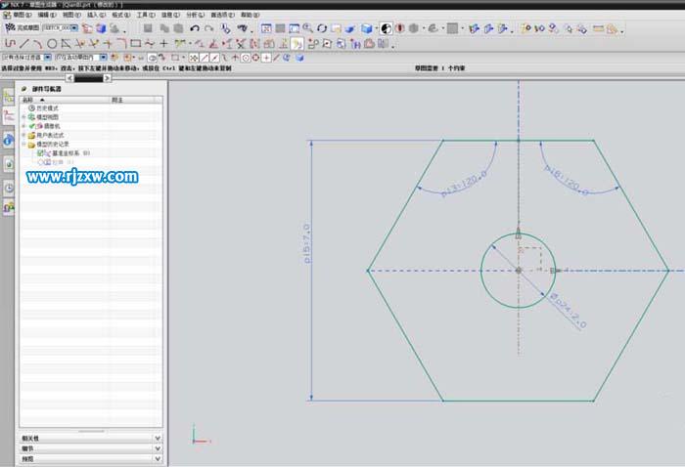Open the Insert (插入) menu

95,16
